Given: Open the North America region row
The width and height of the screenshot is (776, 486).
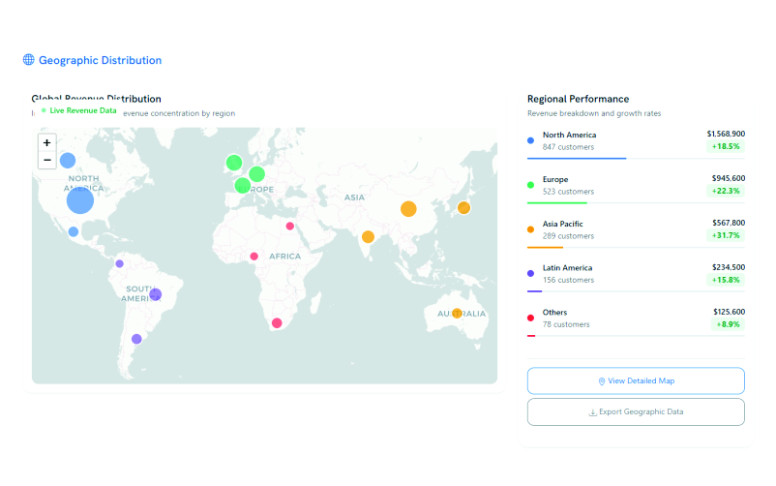Looking at the screenshot, I should click(636, 141).
